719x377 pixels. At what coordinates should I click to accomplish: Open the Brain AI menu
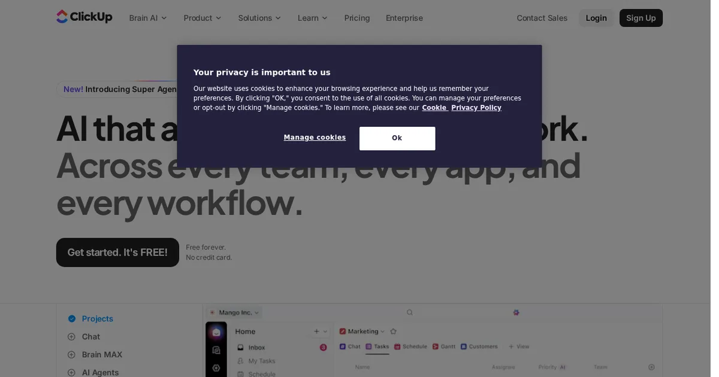pyautogui.click(x=148, y=18)
